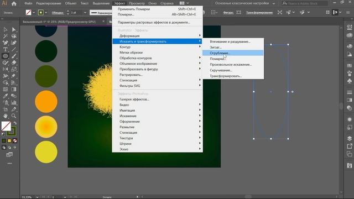Select the Reflect tool
Screen dimensions: 354x199
(5, 69)
